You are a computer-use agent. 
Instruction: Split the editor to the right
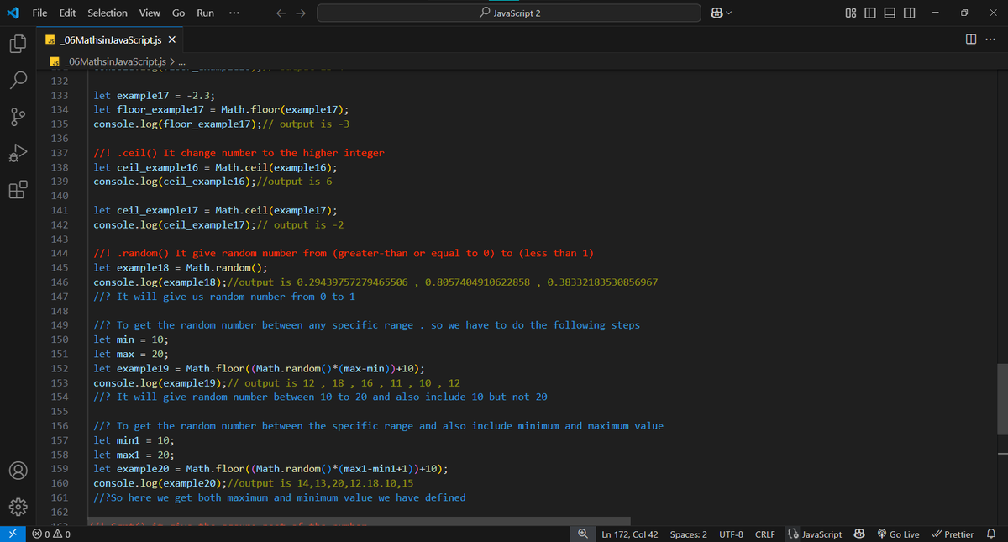coord(971,39)
